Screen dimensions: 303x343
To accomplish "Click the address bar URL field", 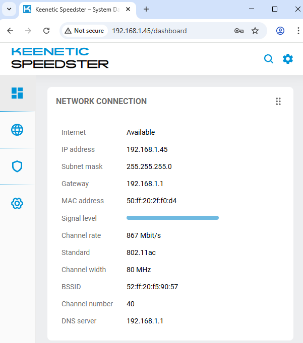I will [x=166, y=31].
